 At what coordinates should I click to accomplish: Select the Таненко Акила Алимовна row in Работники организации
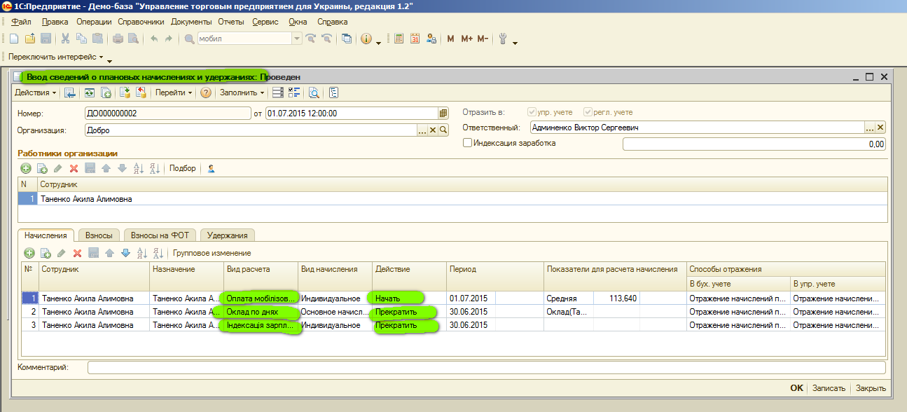(x=452, y=199)
